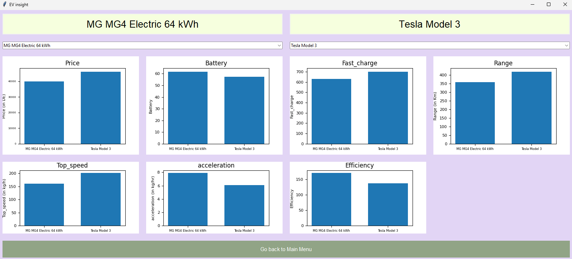Click the 700 tick on Fast_charge chart

[300, 72]
